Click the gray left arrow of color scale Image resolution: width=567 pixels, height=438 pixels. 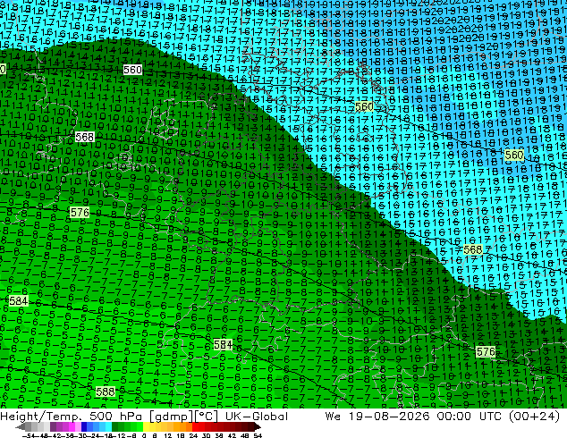21,427
